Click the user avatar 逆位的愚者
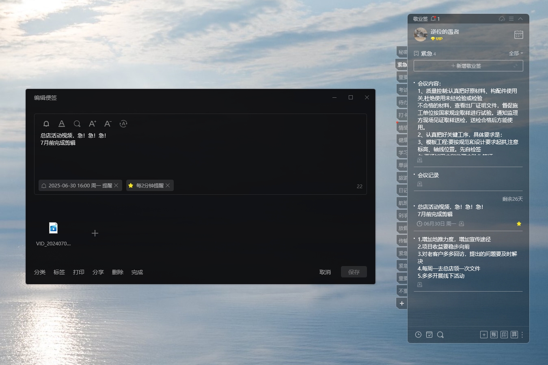 (421, 34)
